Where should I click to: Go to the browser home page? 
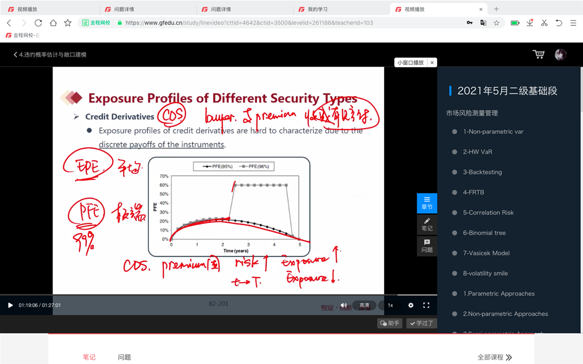tap(53, 23)
